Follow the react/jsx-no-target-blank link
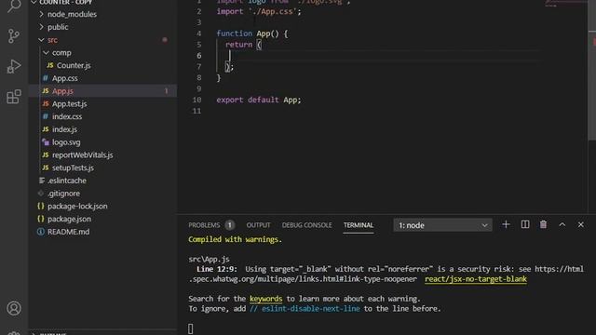Viewport: 596px width, 335px height. pyautogui.click(x=476, y=279)
